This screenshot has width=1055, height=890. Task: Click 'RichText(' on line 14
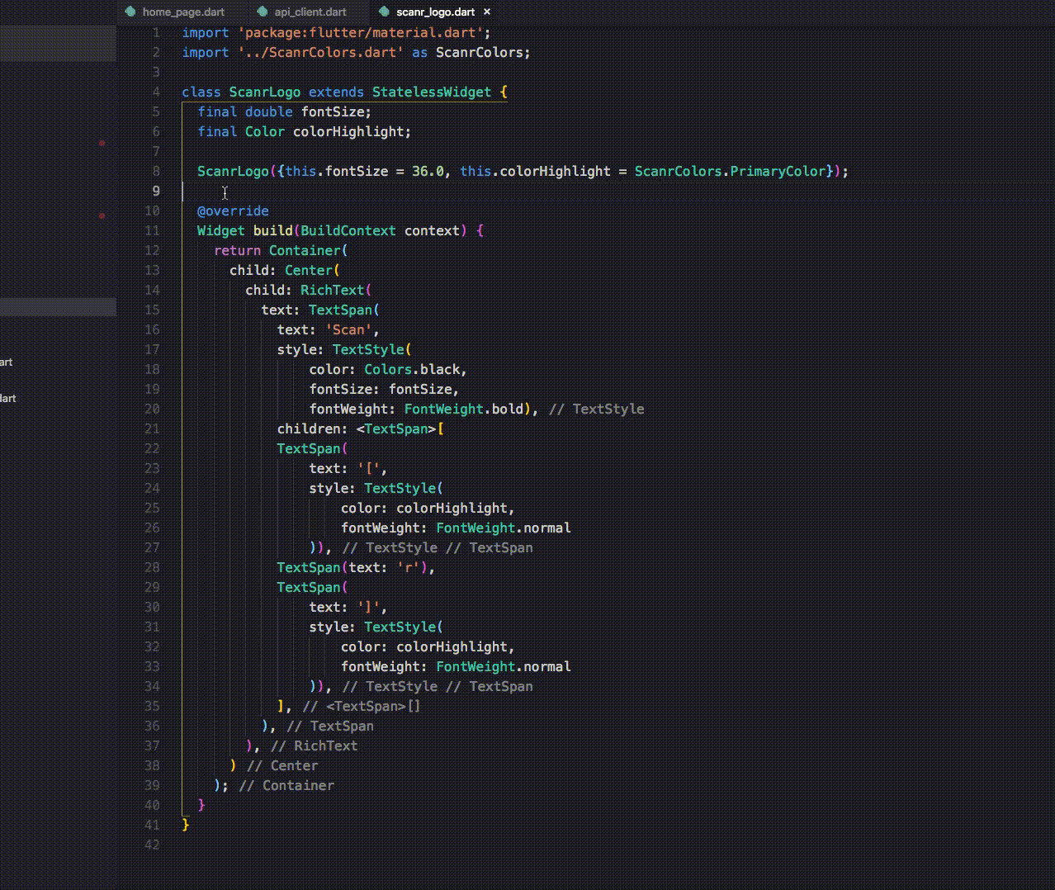tap(336, 290)
